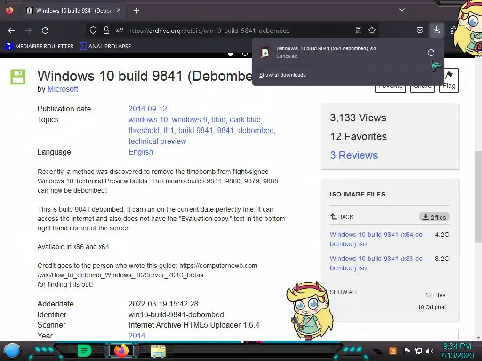
Task: Focus the archive.org address bar
Action: pyautogui.click(x=209, y=31)
